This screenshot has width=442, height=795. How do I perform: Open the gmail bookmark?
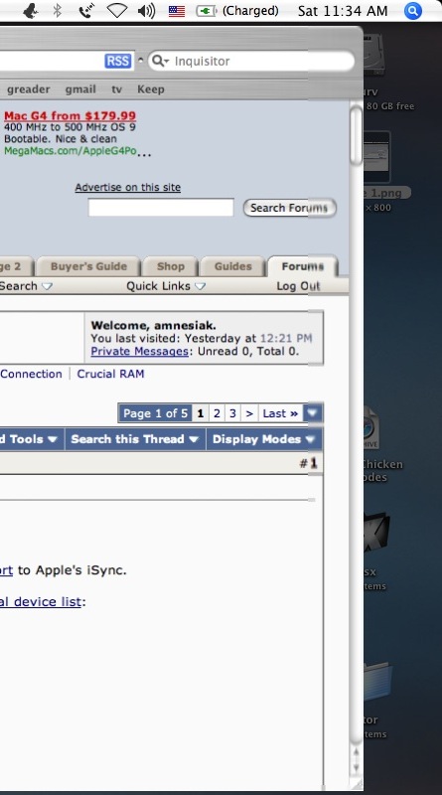(x=80, y=89)
